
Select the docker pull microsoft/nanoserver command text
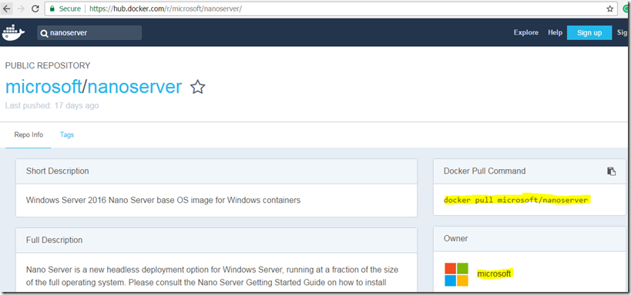coord(516,200)
